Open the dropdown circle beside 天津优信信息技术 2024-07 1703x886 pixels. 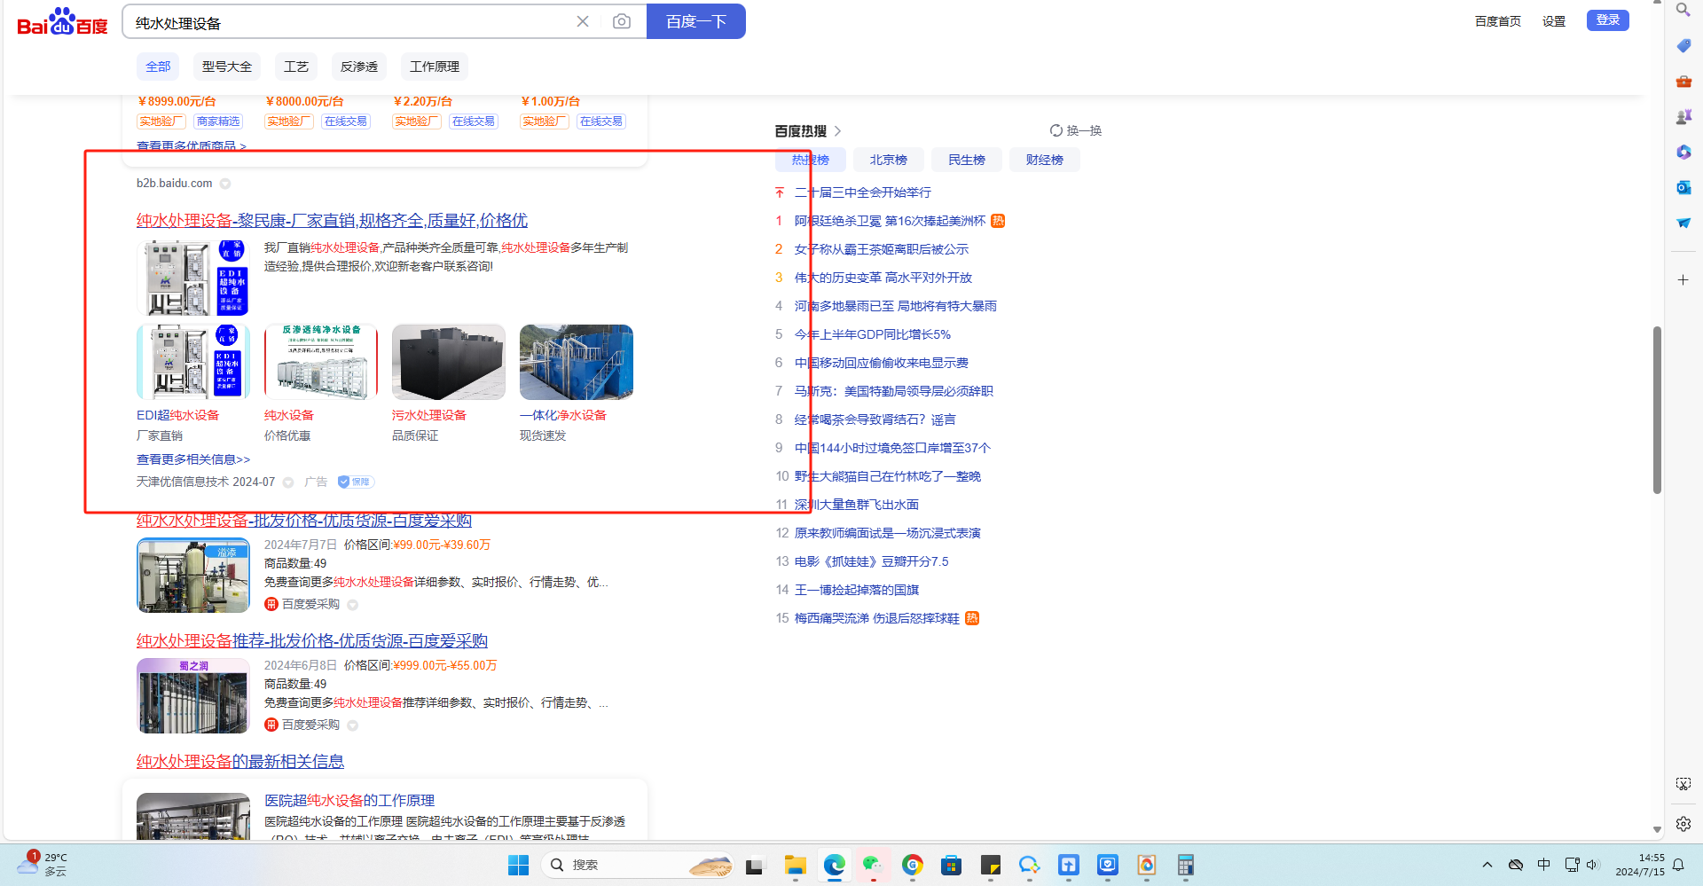288,482
